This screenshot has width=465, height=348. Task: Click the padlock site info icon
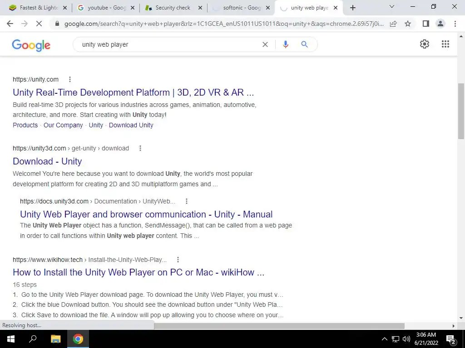[x=57, y=24]
